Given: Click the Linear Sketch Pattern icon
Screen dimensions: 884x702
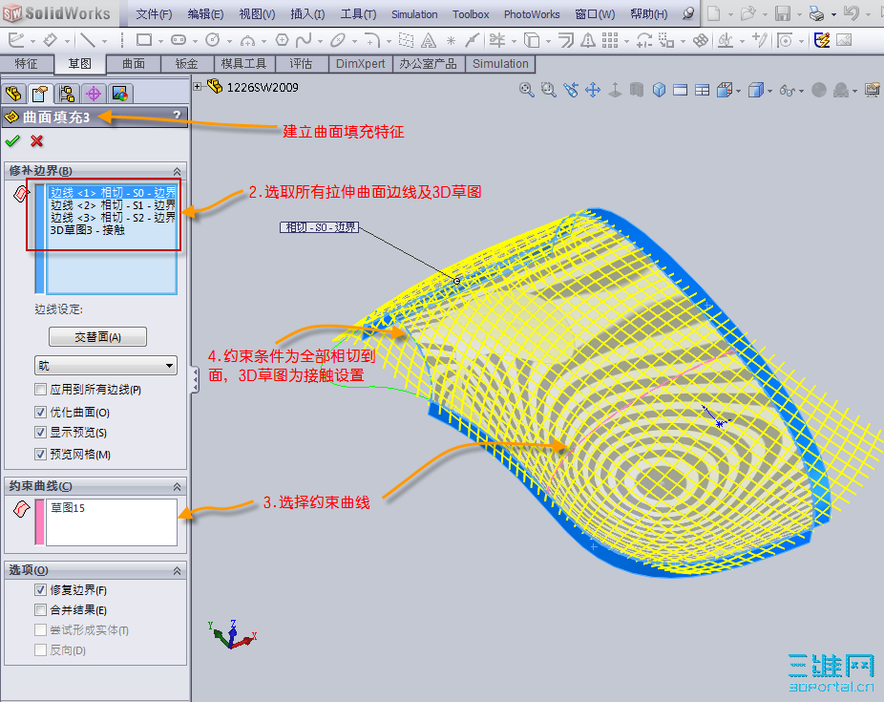Looking at the screenshot, I should (x=610, y=40).
